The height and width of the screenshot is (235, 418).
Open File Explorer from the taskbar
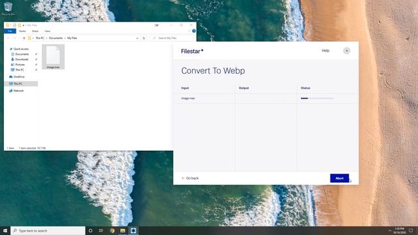123,230
